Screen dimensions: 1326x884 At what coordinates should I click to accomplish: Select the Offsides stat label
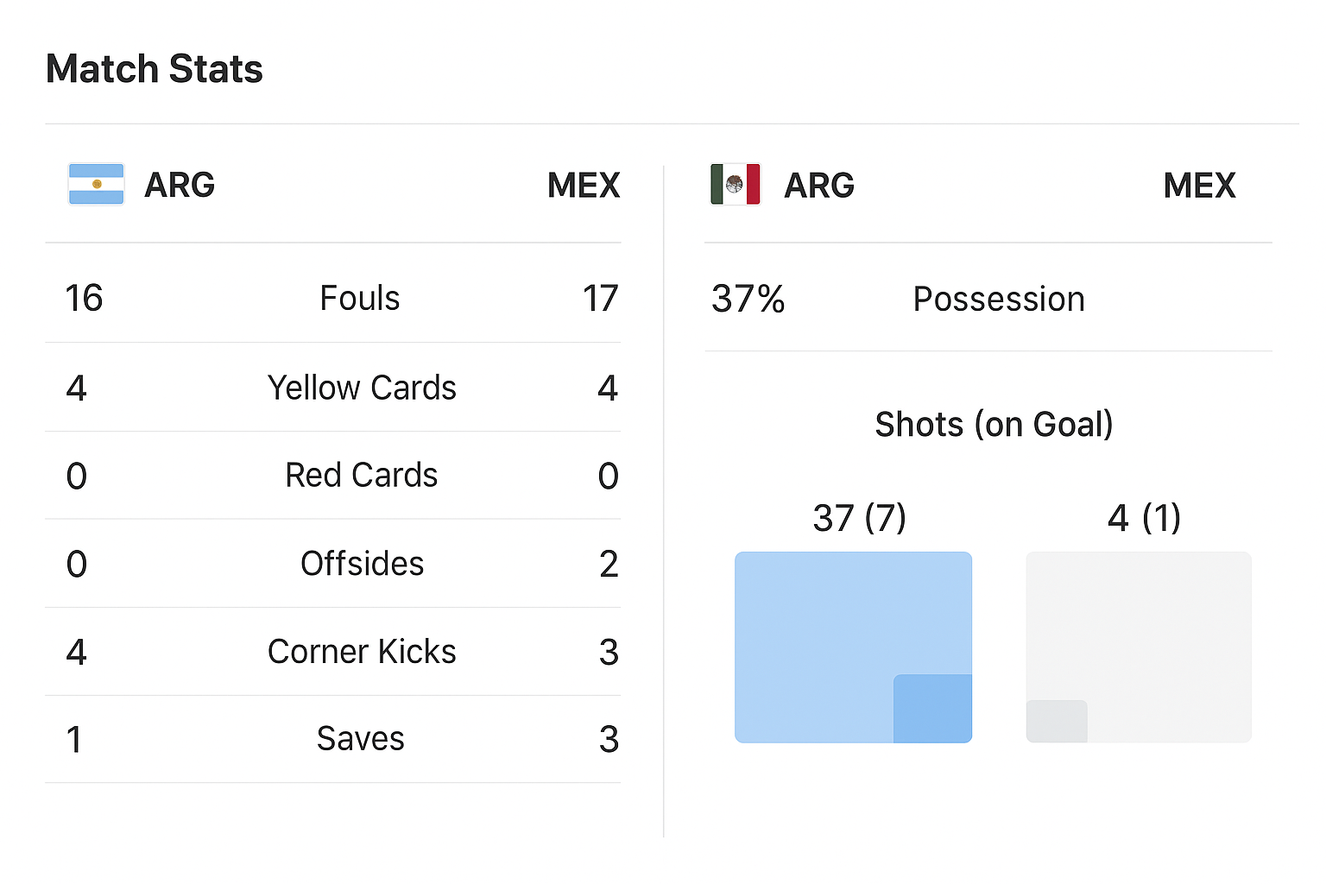pos(362,564)
